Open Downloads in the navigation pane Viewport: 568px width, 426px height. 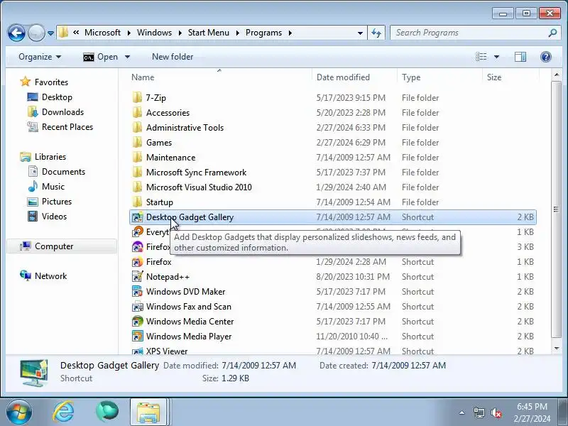(62, 112)
